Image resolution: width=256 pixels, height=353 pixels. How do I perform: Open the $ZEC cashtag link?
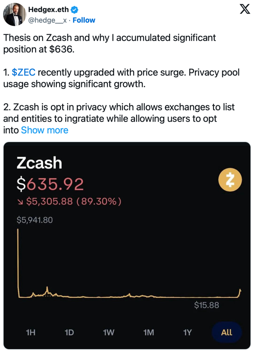click(24, 73)
